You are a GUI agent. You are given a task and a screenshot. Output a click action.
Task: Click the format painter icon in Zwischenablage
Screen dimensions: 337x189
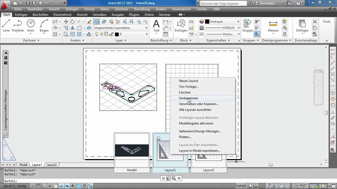click(x=315, y=34)
